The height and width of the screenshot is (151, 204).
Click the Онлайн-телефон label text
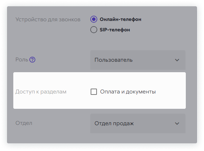tap(120, 19)
